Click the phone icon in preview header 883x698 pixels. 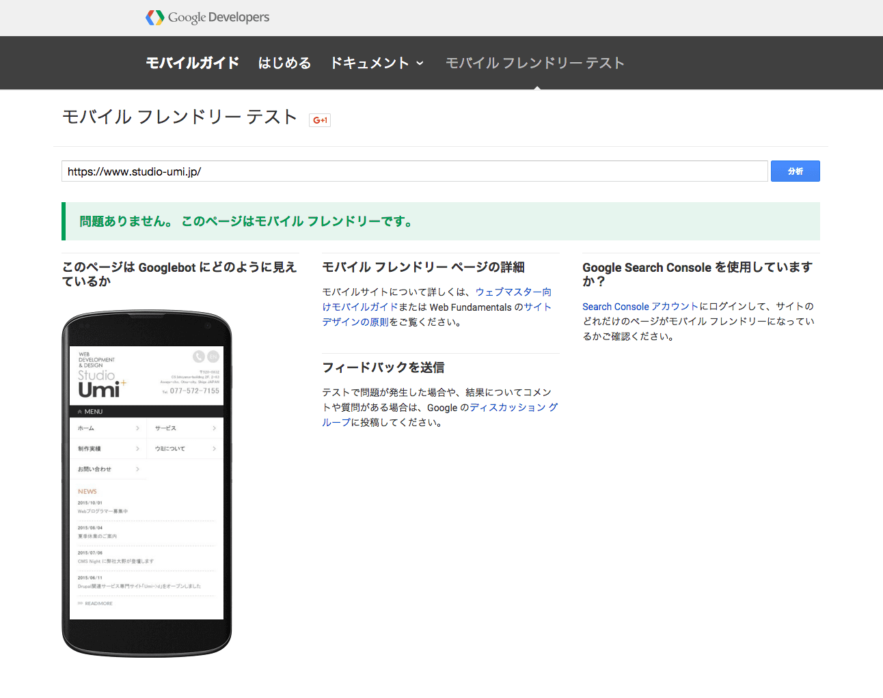click(198, 357)
